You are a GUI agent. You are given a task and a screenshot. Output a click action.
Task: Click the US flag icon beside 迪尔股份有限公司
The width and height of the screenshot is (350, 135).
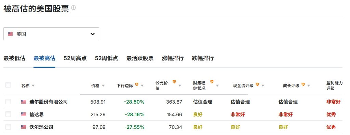pyautogui.click(x=24, y=102)
